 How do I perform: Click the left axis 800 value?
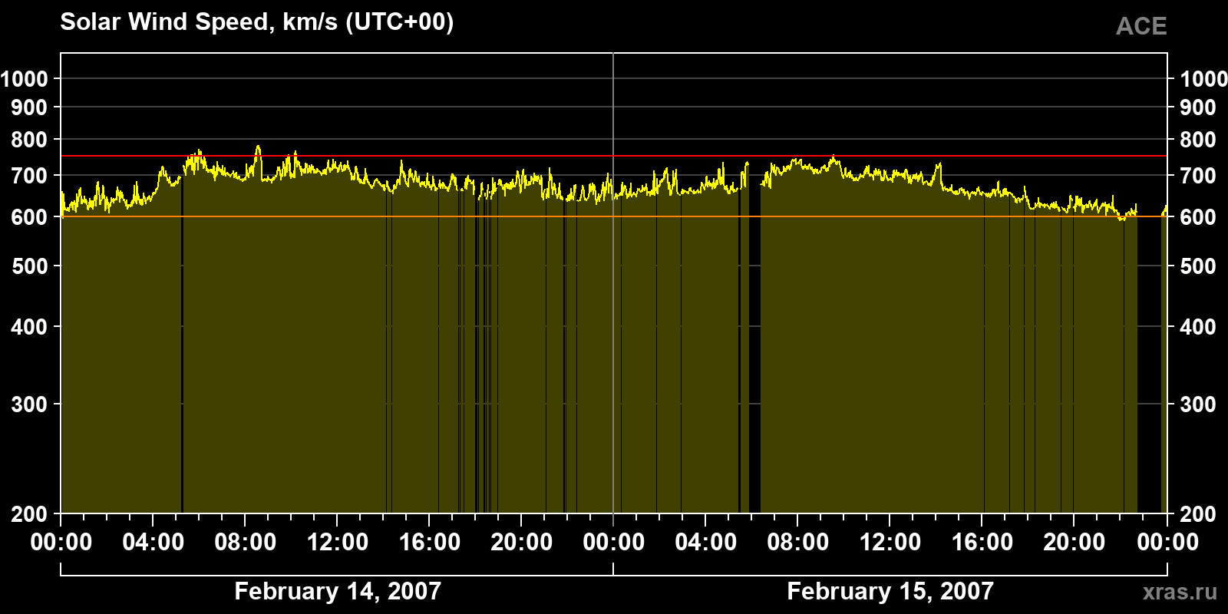coord(29,140)
